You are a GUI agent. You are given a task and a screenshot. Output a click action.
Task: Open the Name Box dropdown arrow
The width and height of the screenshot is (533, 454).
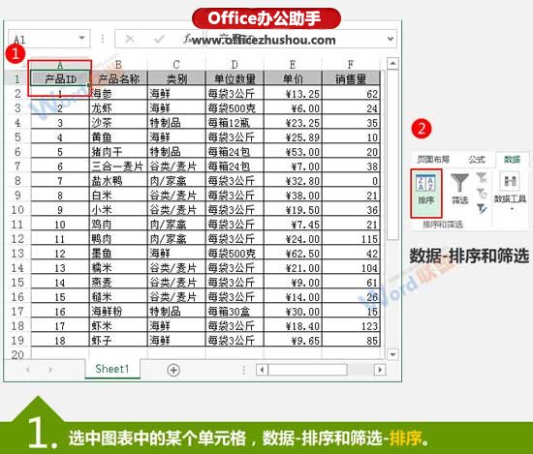[81, 38]
